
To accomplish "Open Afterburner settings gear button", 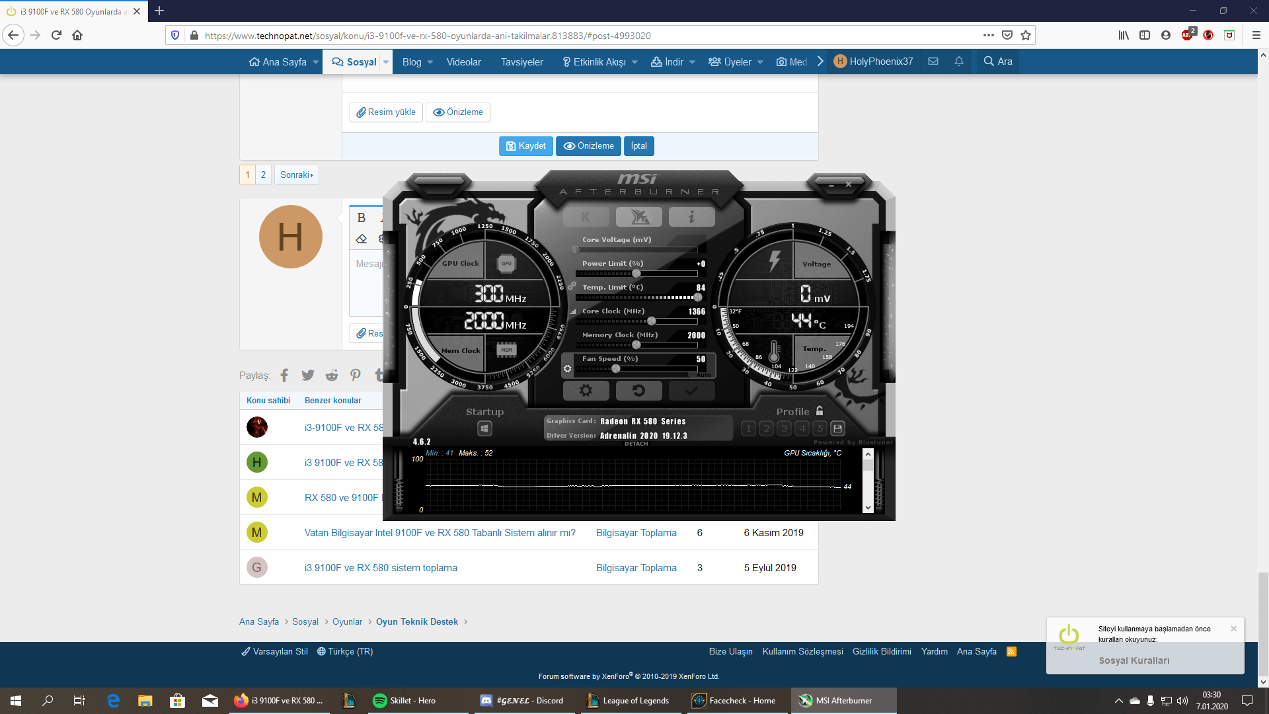I will [586, 391].
